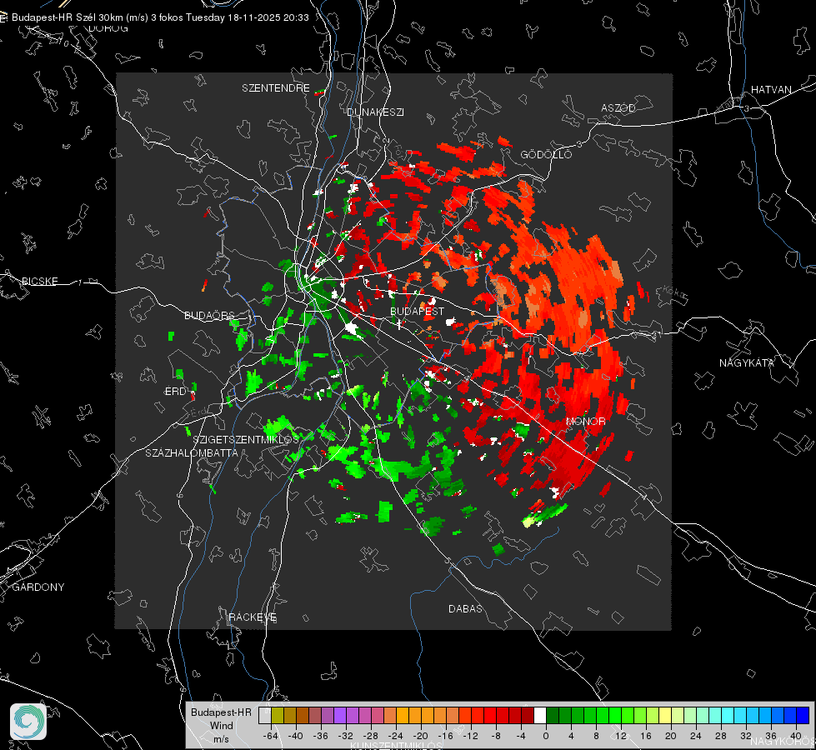
Task: Click the DABAS town label
Action: pos(465,609)
